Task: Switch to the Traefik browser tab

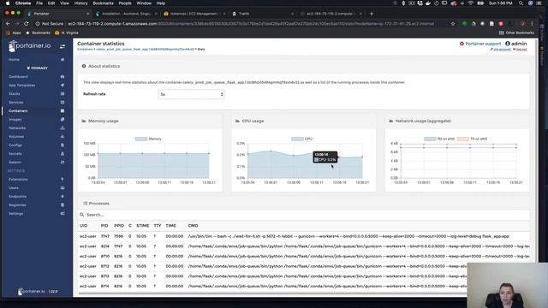Action: [x=262, y=14]
